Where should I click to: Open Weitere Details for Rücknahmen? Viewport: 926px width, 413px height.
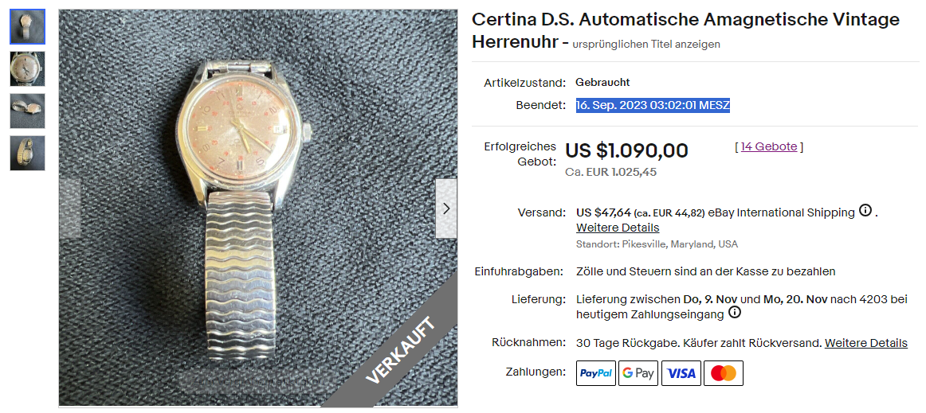pos(866,343)
